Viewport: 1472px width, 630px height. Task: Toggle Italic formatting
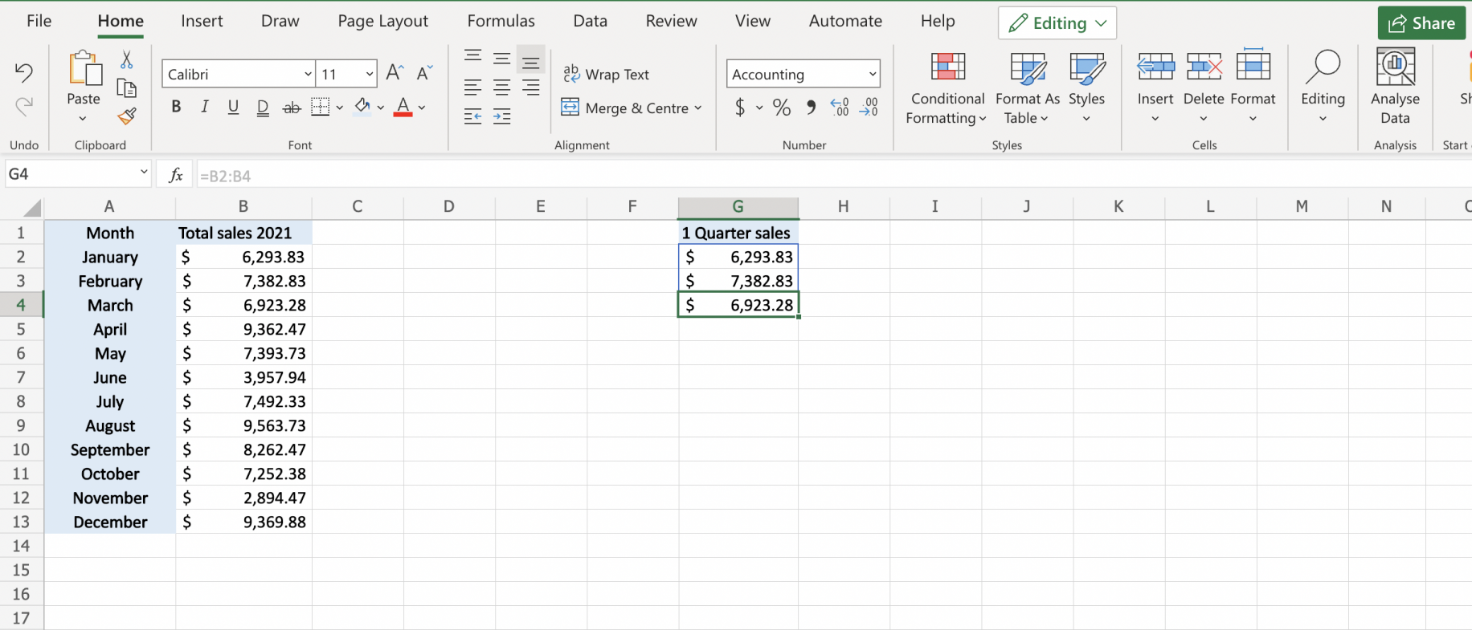pos(204,108)
